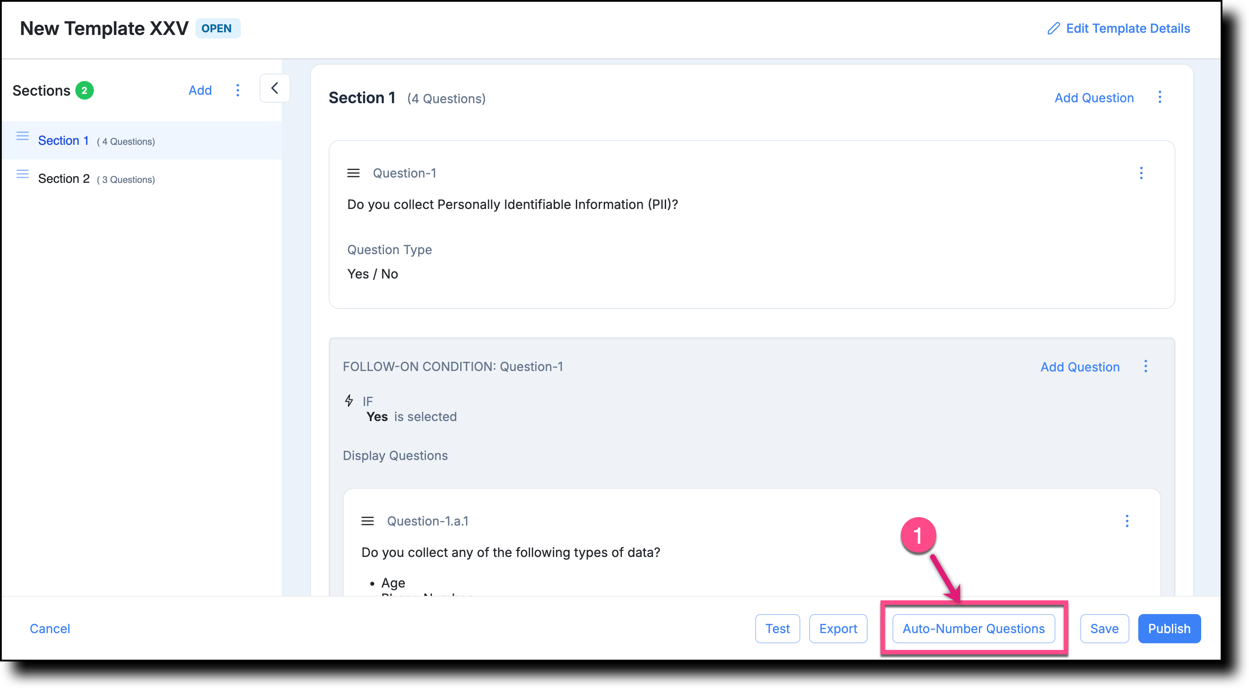This screenshot has width=1249, height=688.
Task: Open the Question-1.a.1 kebab menu
Action: click(1127, 521)
